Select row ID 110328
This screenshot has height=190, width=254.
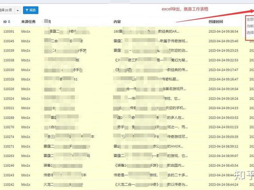point(9,79)
